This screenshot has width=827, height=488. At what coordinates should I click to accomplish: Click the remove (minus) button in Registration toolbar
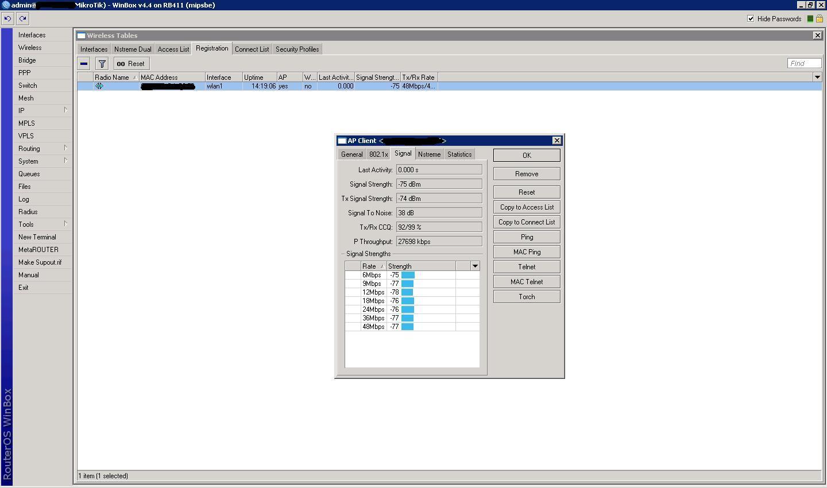point(84,64)
